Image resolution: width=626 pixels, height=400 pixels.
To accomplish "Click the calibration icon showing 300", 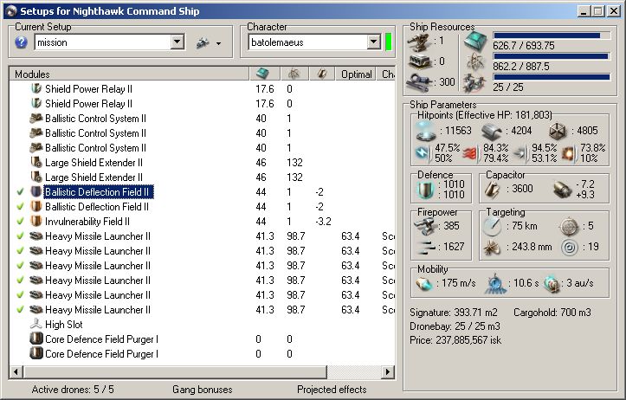I will [420, 81].
